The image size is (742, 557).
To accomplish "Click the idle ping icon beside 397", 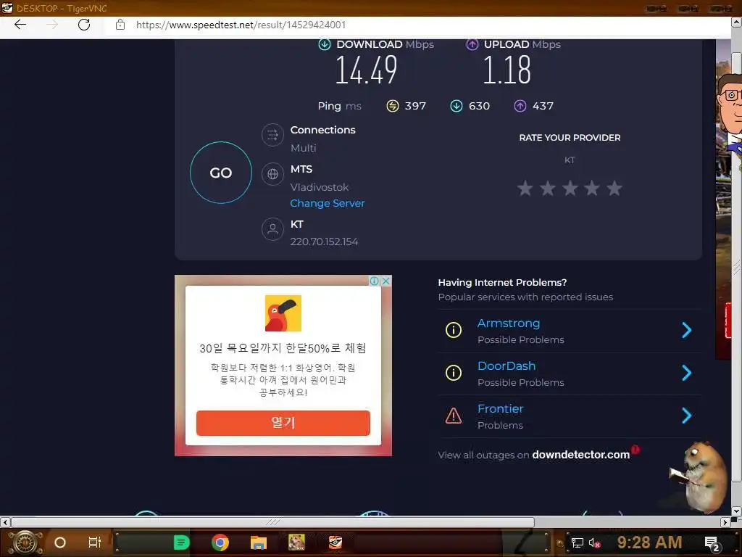I will point(393,106).
